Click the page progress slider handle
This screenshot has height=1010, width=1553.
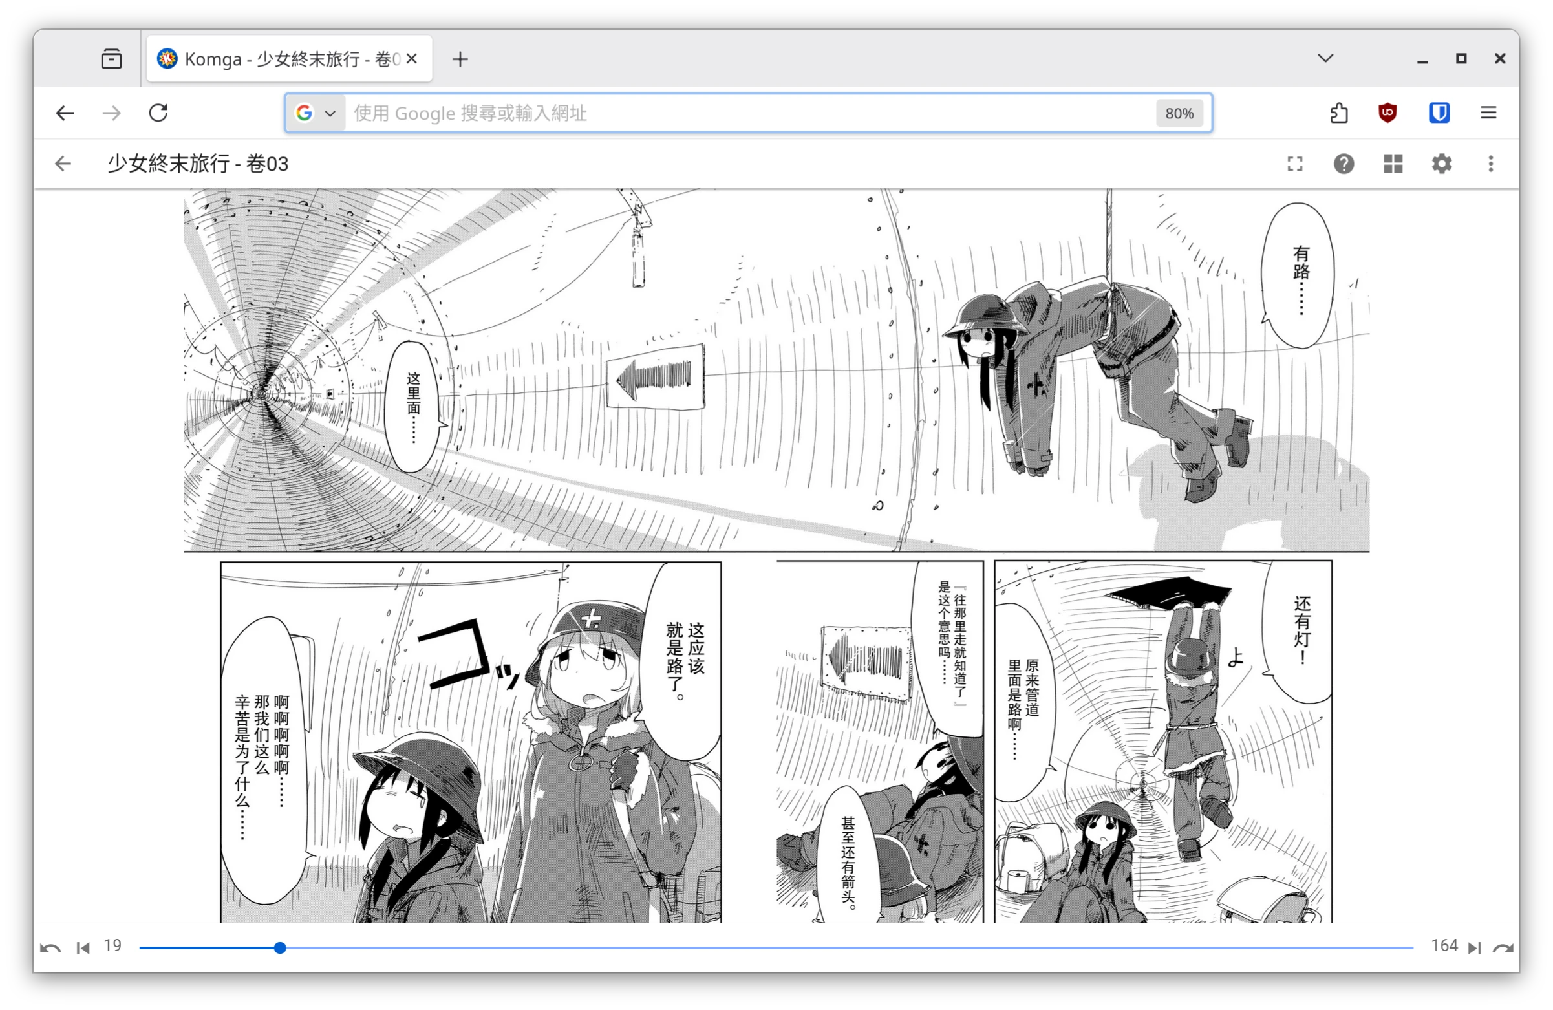(280, 947)
